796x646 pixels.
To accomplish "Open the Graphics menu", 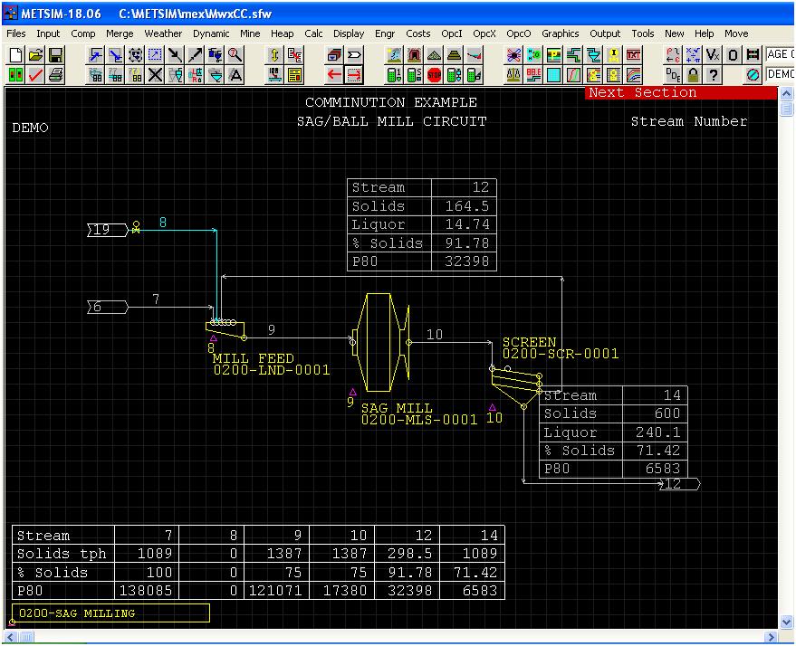I will click(x=560, y=33).
